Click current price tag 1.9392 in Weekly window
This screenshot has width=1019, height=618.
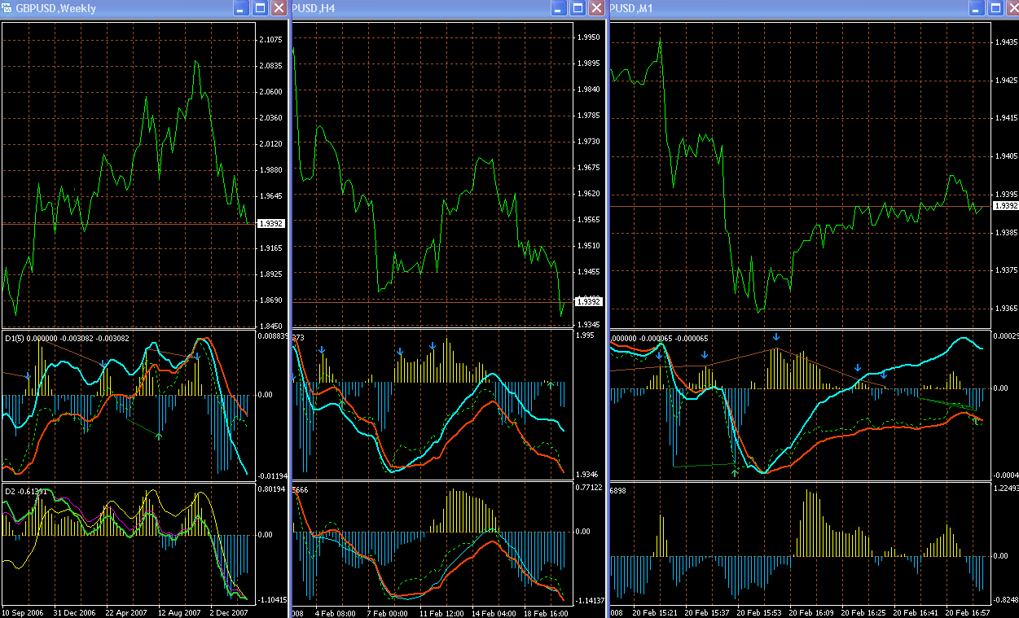point(270,223)
